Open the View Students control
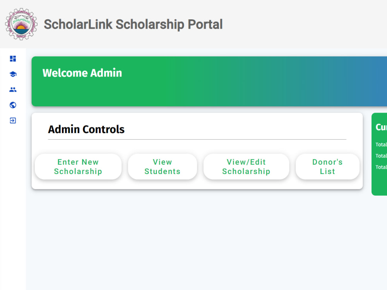The height and width of the screenshot is (290, 387). tap(163, 167)
